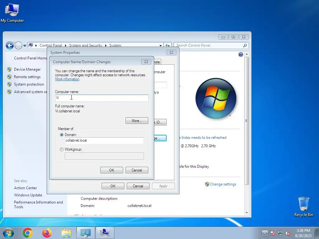Switch to Control Panel taskbar button
The image size is (319, 239).
click(86, 233)
